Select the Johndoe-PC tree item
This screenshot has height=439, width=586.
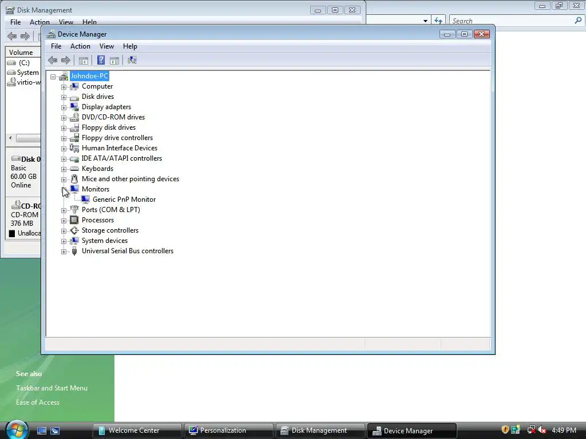tap(89, 76)
